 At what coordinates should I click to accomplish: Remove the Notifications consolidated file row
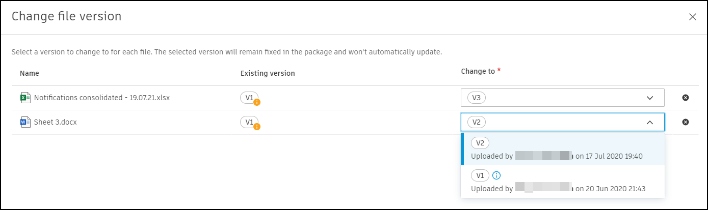pos(686,98)
